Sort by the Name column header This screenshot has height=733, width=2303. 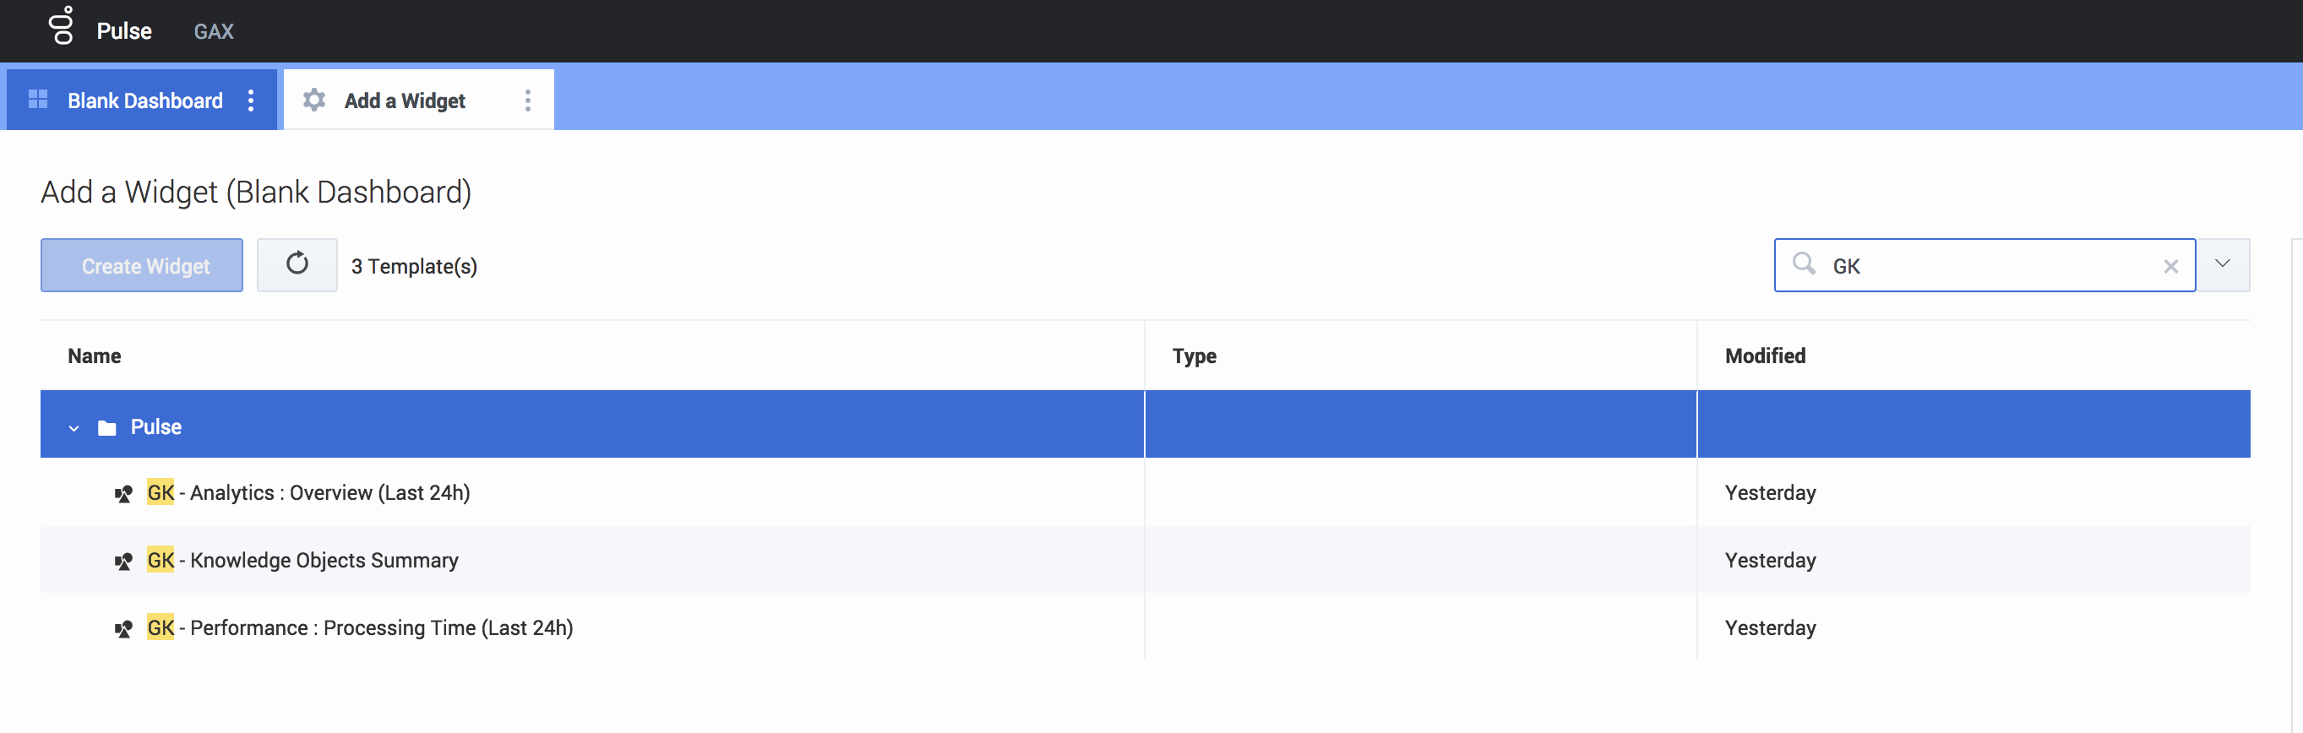click(95, 356)
